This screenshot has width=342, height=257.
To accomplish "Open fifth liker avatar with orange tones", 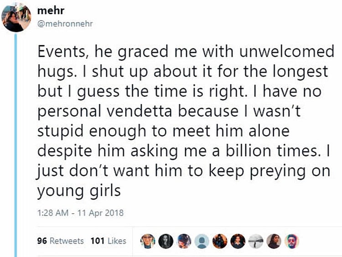I will click(x=220, y=241).
